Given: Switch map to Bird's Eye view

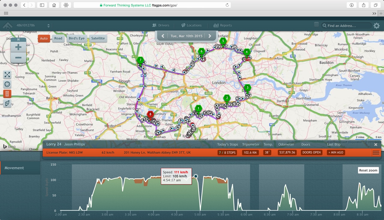Looking at the screenshot, I should pos(77,39).
